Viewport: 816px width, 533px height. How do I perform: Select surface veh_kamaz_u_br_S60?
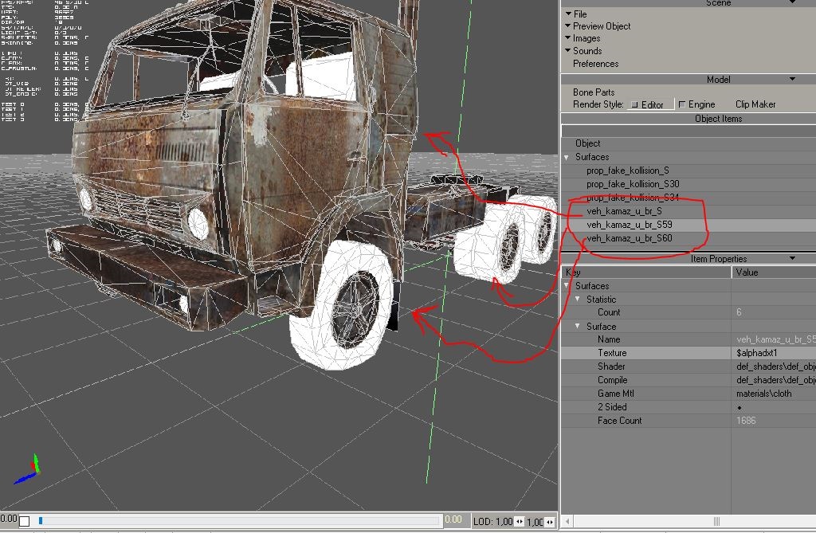tap(629, 238)
